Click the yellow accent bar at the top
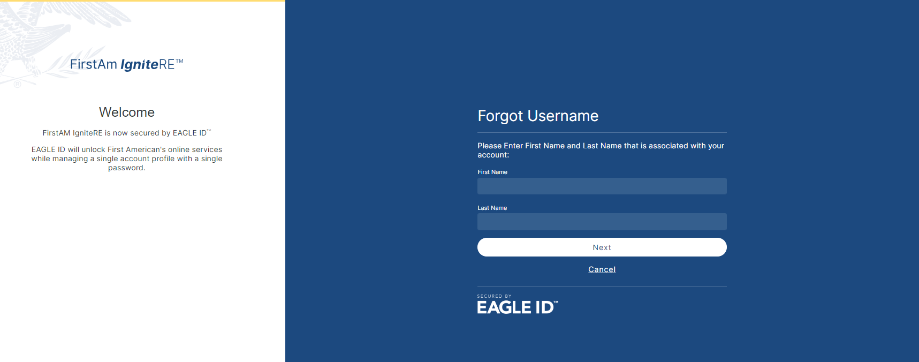 click(142, 1)
